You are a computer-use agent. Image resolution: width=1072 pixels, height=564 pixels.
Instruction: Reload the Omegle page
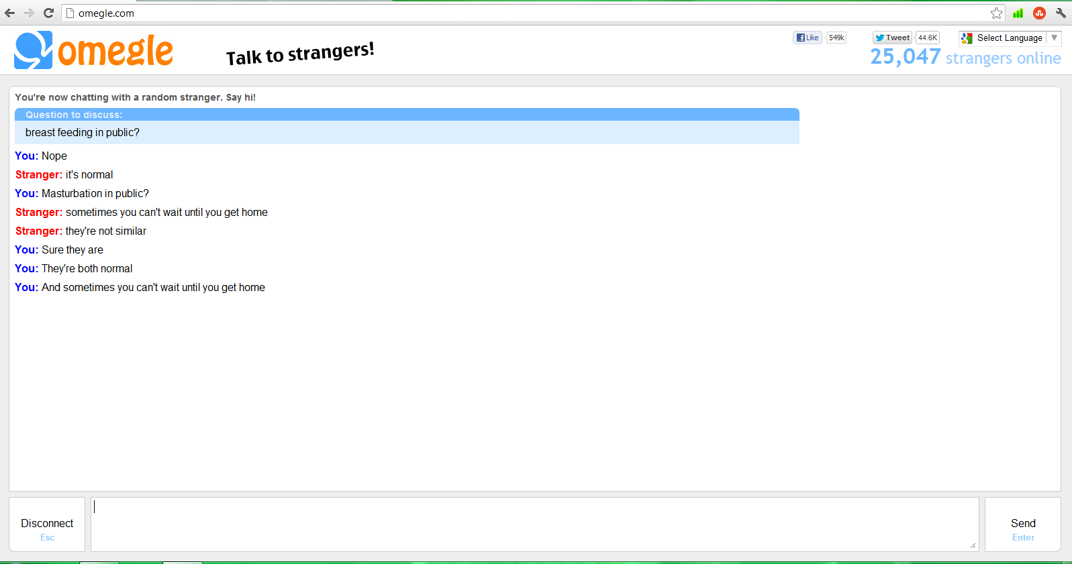tap(48, 13)
